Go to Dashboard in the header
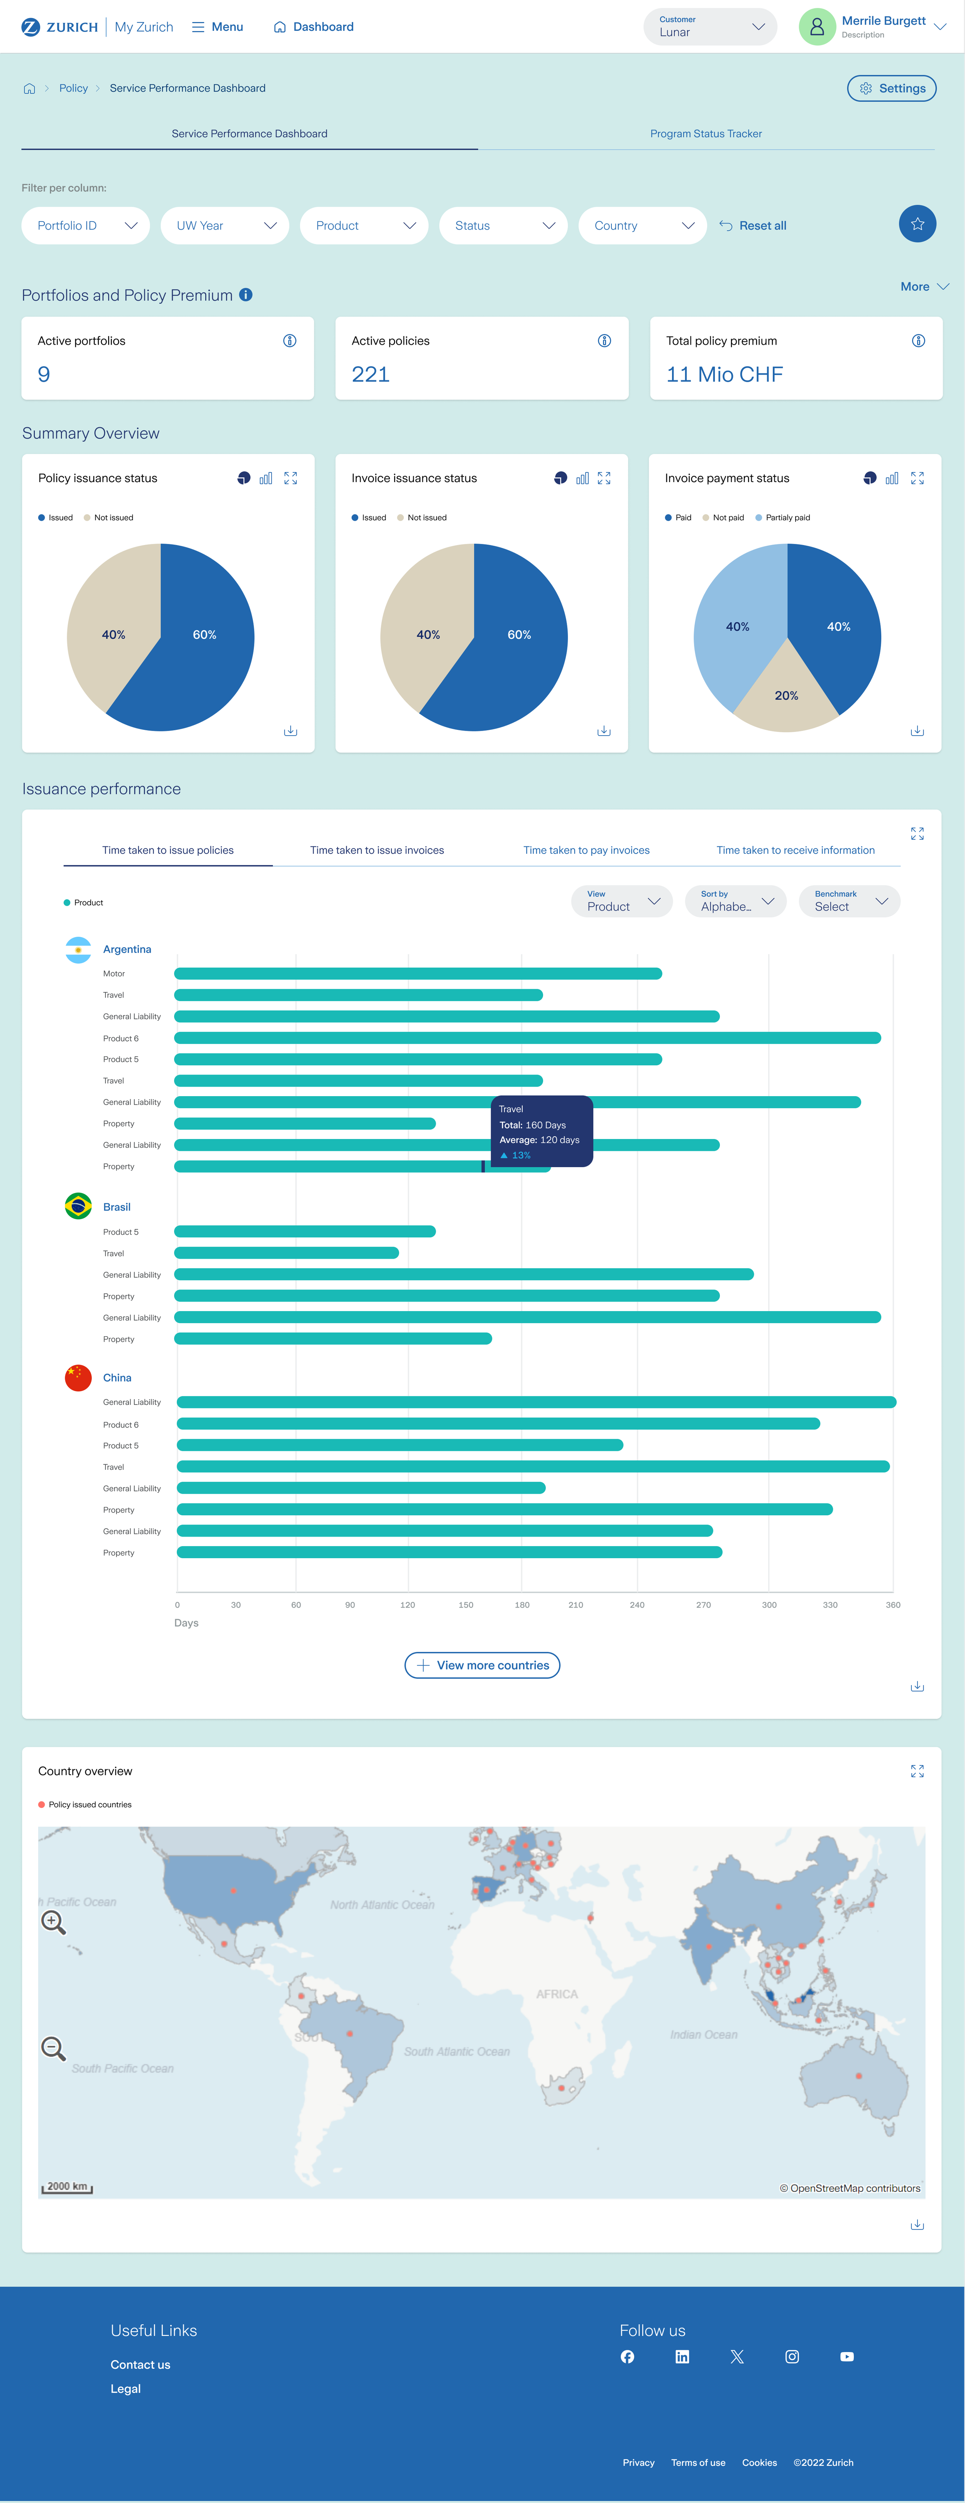 (x=313, y=27)
